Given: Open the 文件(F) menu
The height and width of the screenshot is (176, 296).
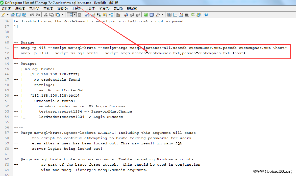Looking at the screenshot, I should (7, 9).
